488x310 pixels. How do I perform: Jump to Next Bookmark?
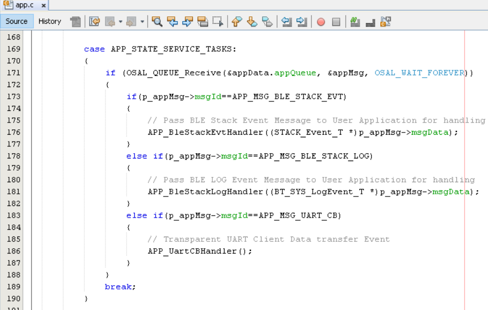[252, 22]
